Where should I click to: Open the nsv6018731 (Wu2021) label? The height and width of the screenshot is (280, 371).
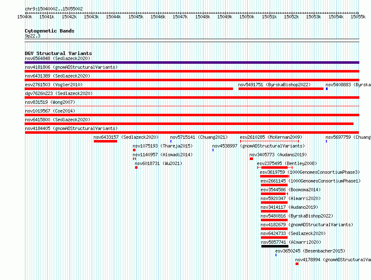(x=158, y=163)
